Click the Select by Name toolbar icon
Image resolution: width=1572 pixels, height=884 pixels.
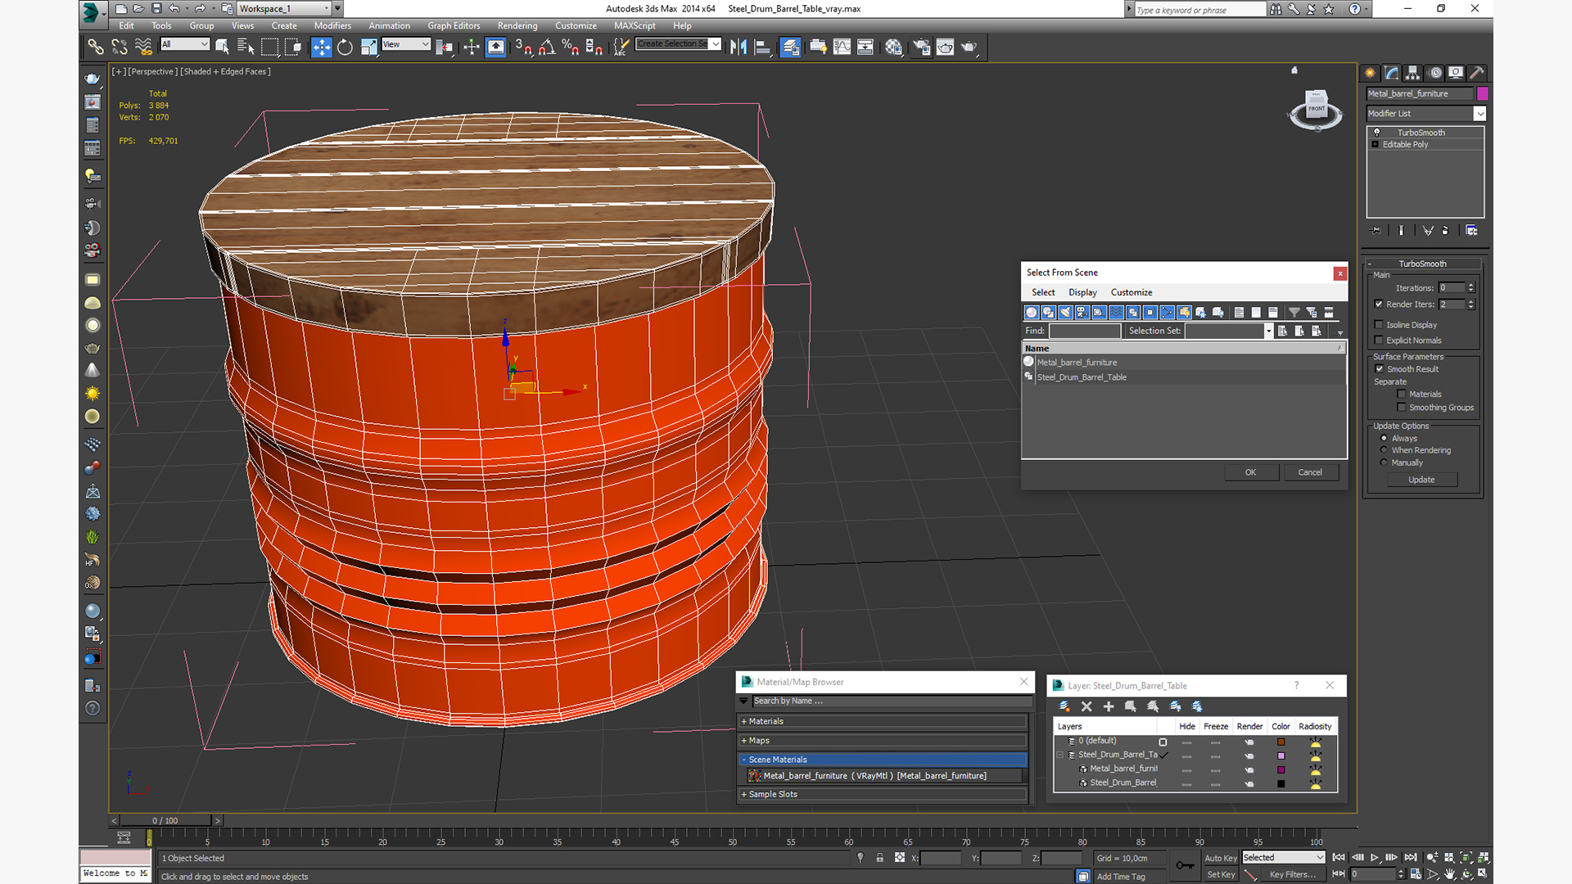coord(245,47)
